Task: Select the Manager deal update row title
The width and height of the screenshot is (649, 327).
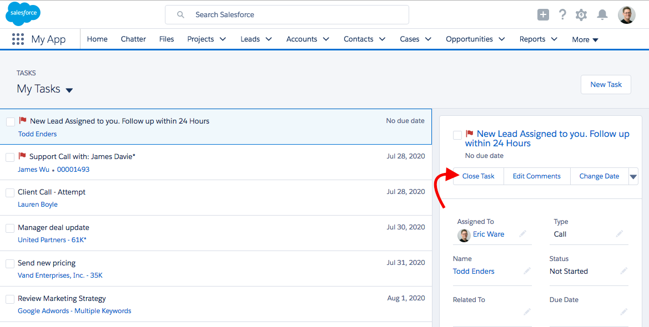Action: 53,228
